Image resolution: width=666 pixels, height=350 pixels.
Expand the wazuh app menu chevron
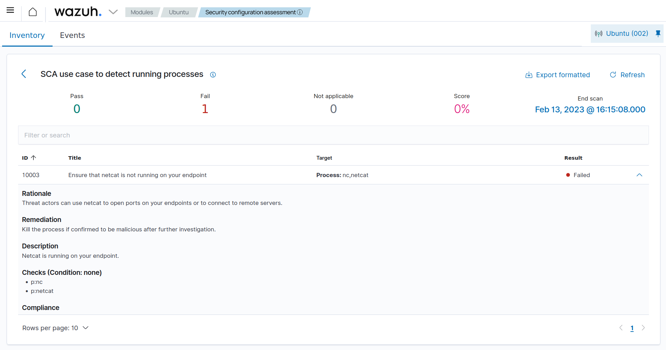(x=113, y=12)
